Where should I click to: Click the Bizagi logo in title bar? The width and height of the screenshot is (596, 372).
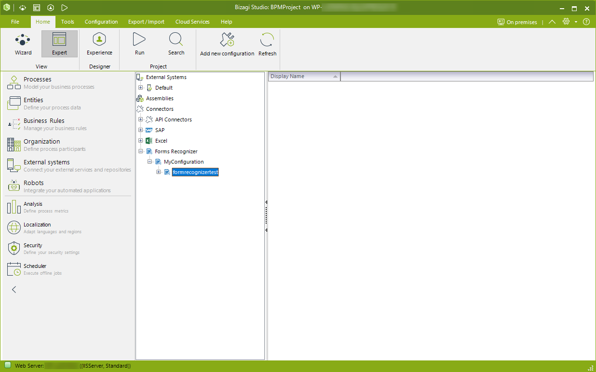click(x=7, y=8)
